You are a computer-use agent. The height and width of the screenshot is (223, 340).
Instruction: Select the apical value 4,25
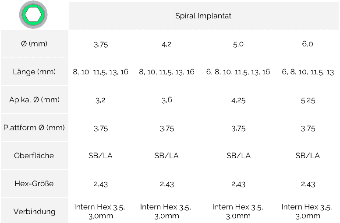click(238, 101)
